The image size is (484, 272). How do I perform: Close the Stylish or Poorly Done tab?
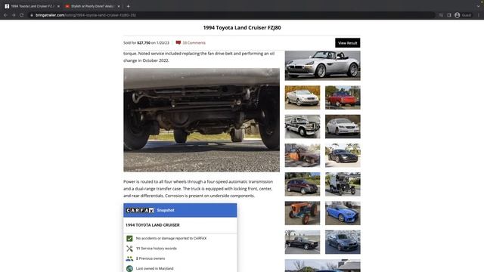pyautogui.click(x=119, y=6)
